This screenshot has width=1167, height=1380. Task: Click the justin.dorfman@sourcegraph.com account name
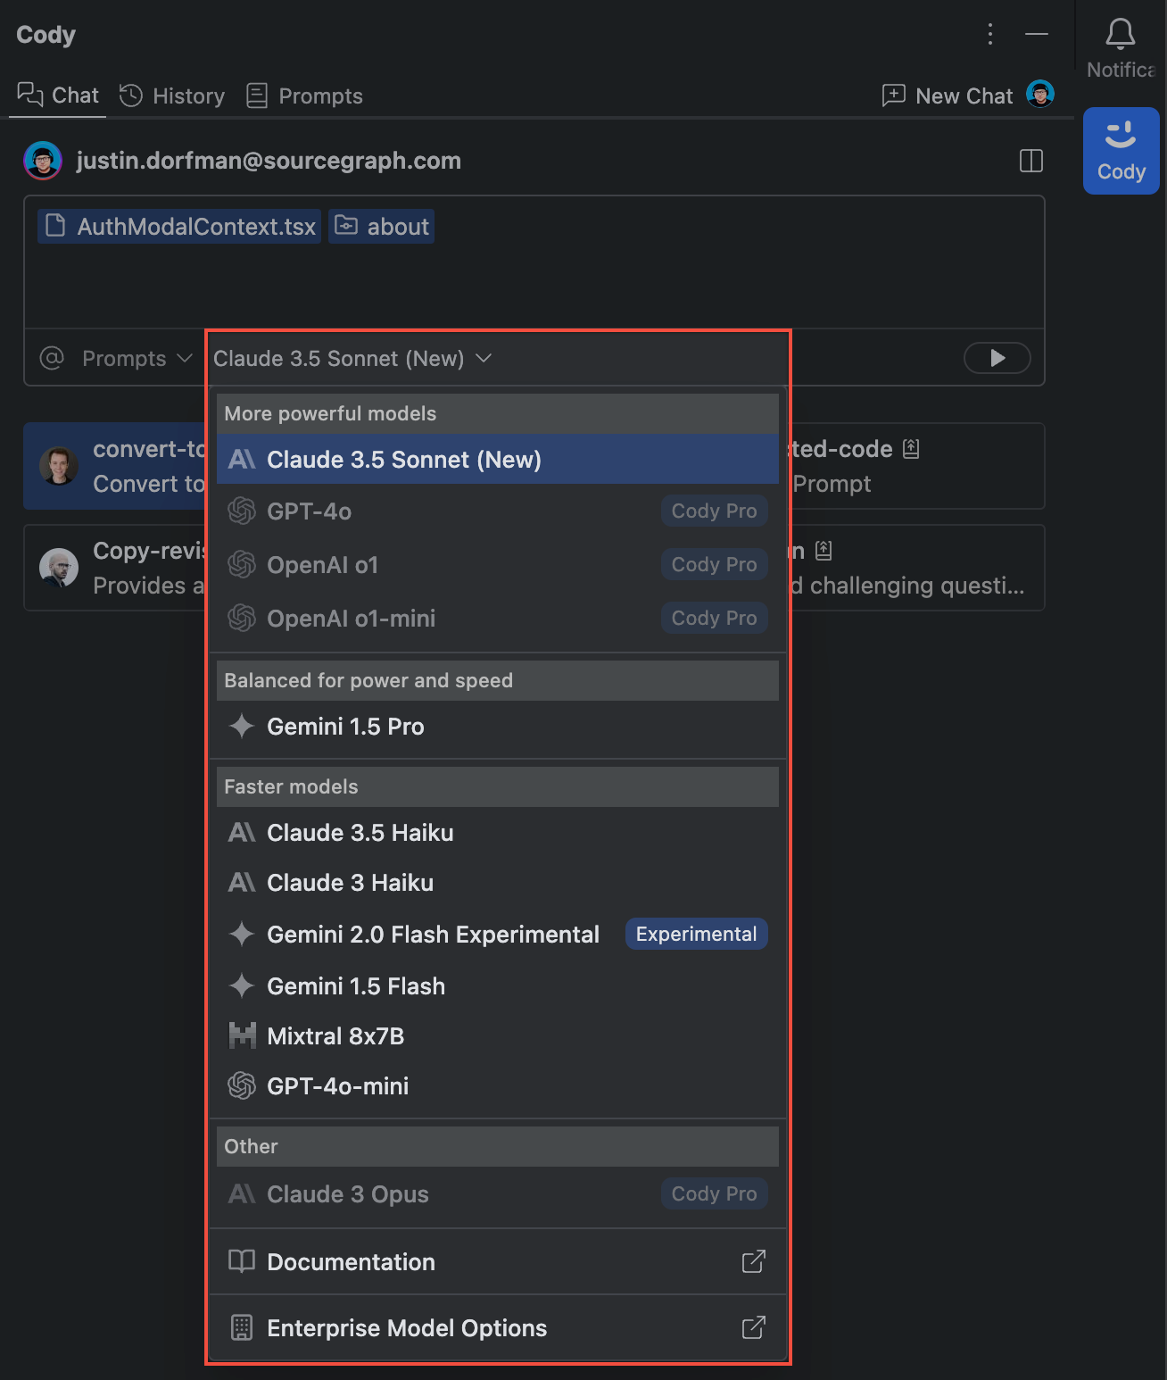pyautogui.click(x=269, y=161)
